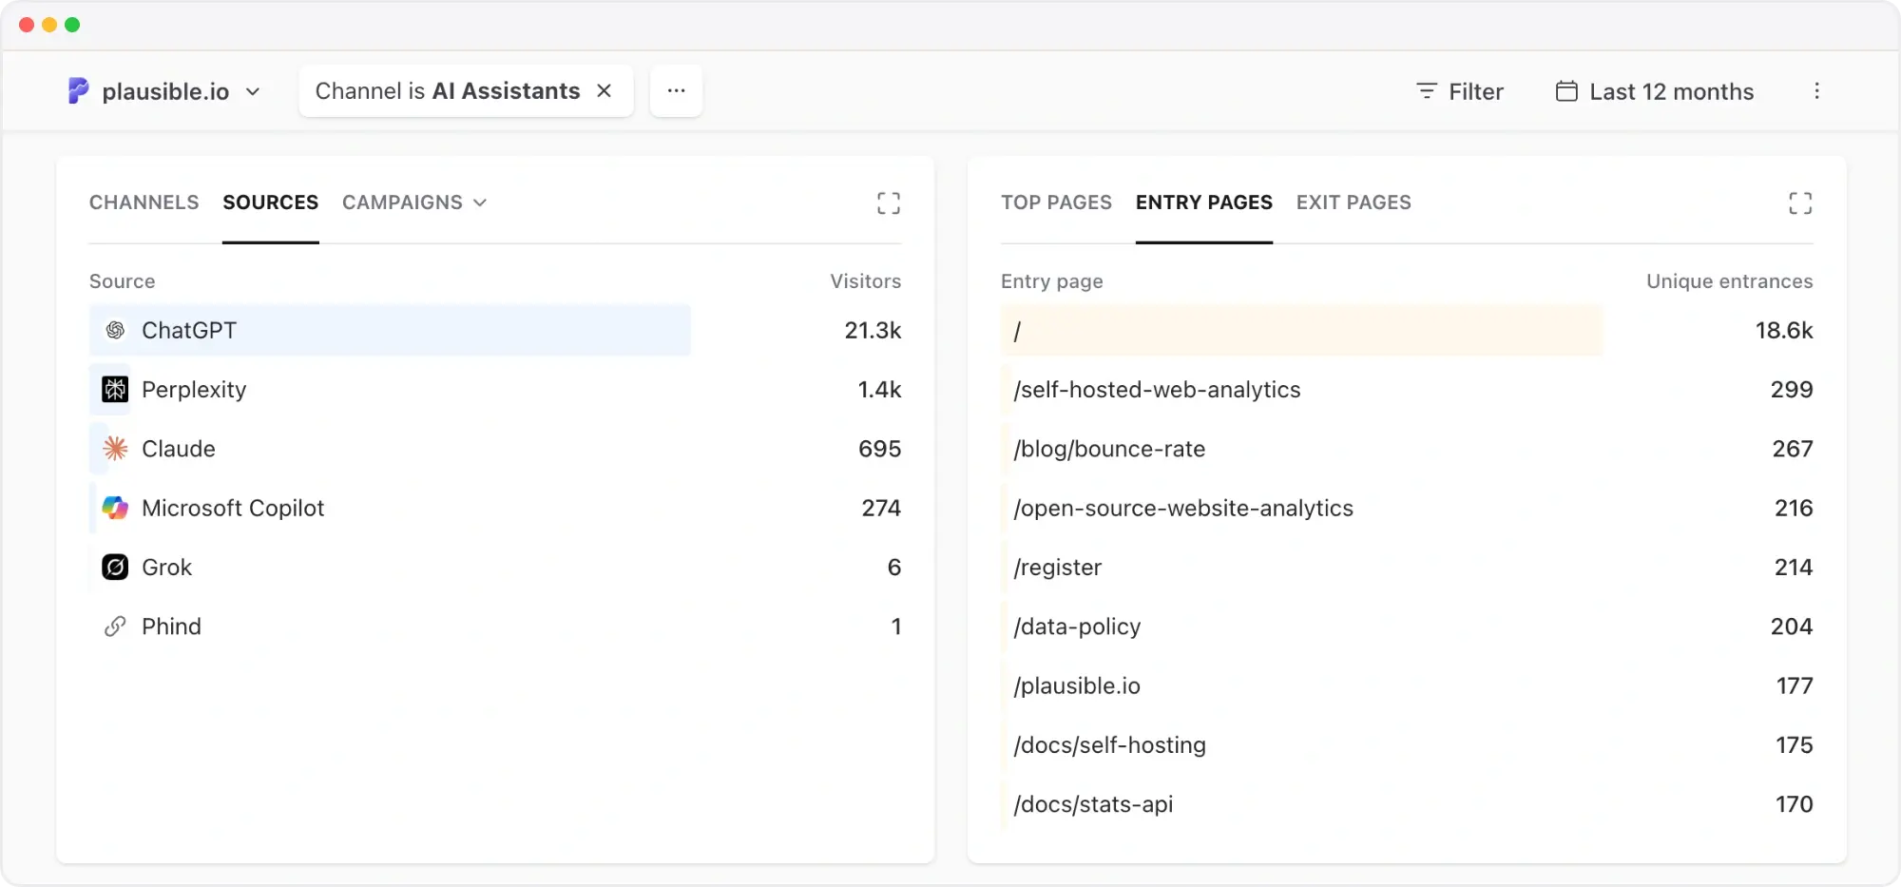Filter by Phind source
This screenshot has height=887, width=1901.
point(171,627)
